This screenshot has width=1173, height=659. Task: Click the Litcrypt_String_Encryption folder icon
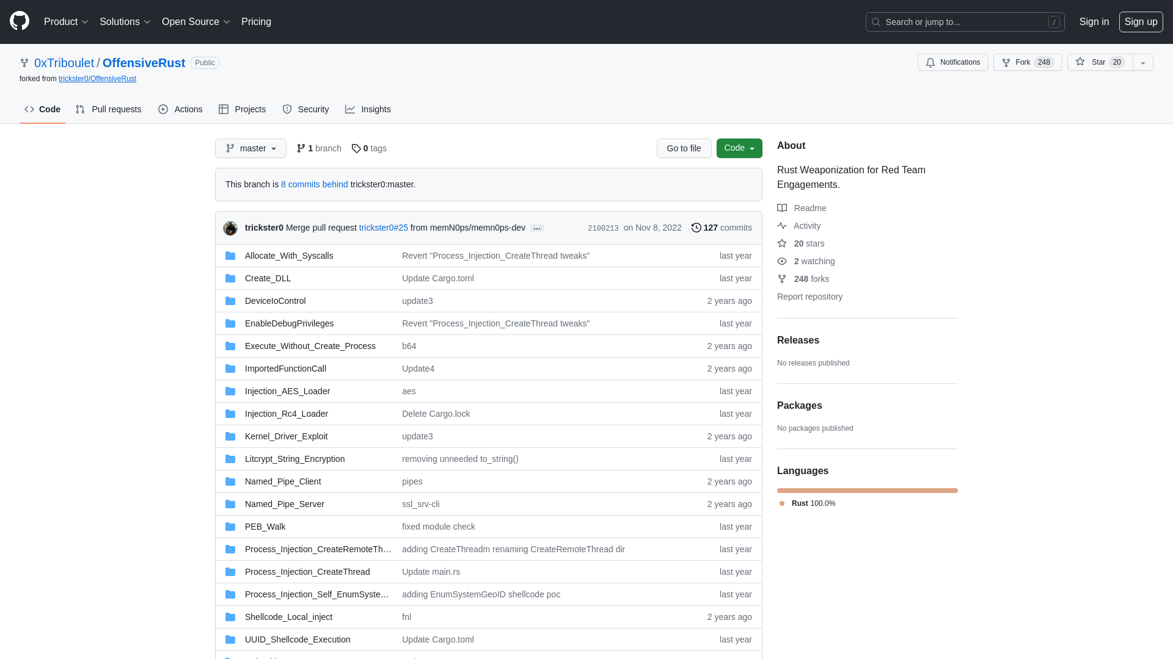click(230, 459)
